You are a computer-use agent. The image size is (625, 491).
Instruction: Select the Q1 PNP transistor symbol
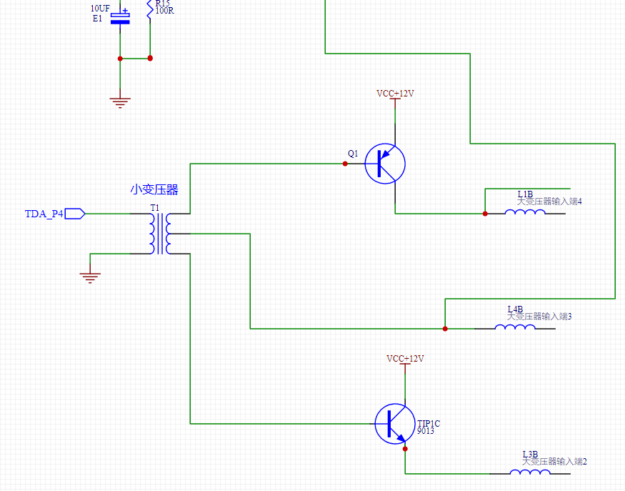coord(384,164)
